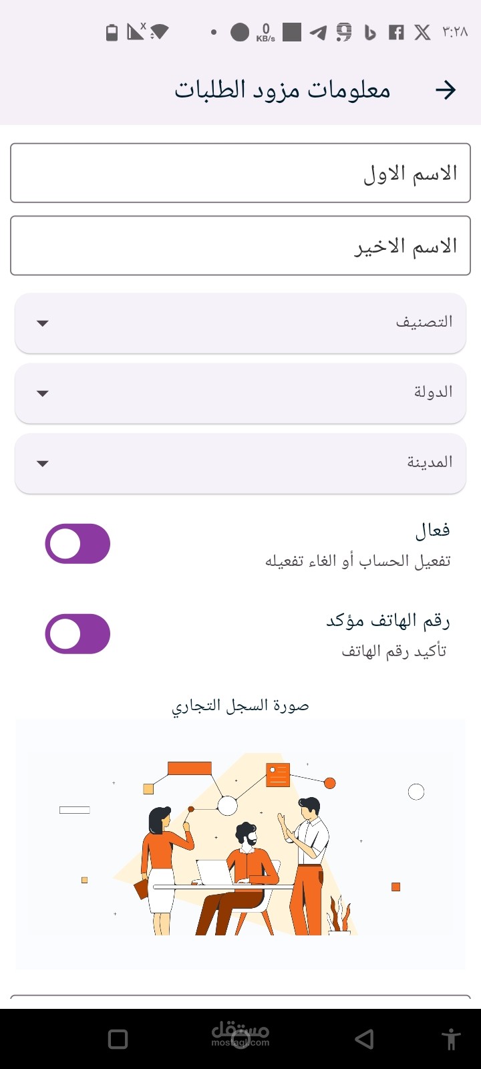Focus the الاسم الاول input field
Screen dimensions: 481x1069
point(240,173)
